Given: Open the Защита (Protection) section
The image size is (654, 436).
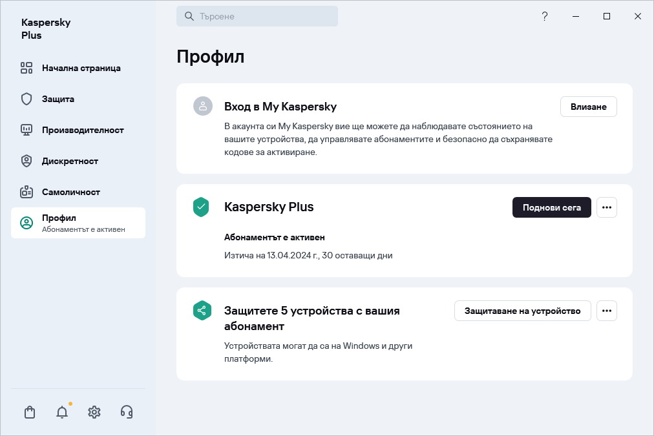Looking at the screenshot, I should click(x=58, y=99).
